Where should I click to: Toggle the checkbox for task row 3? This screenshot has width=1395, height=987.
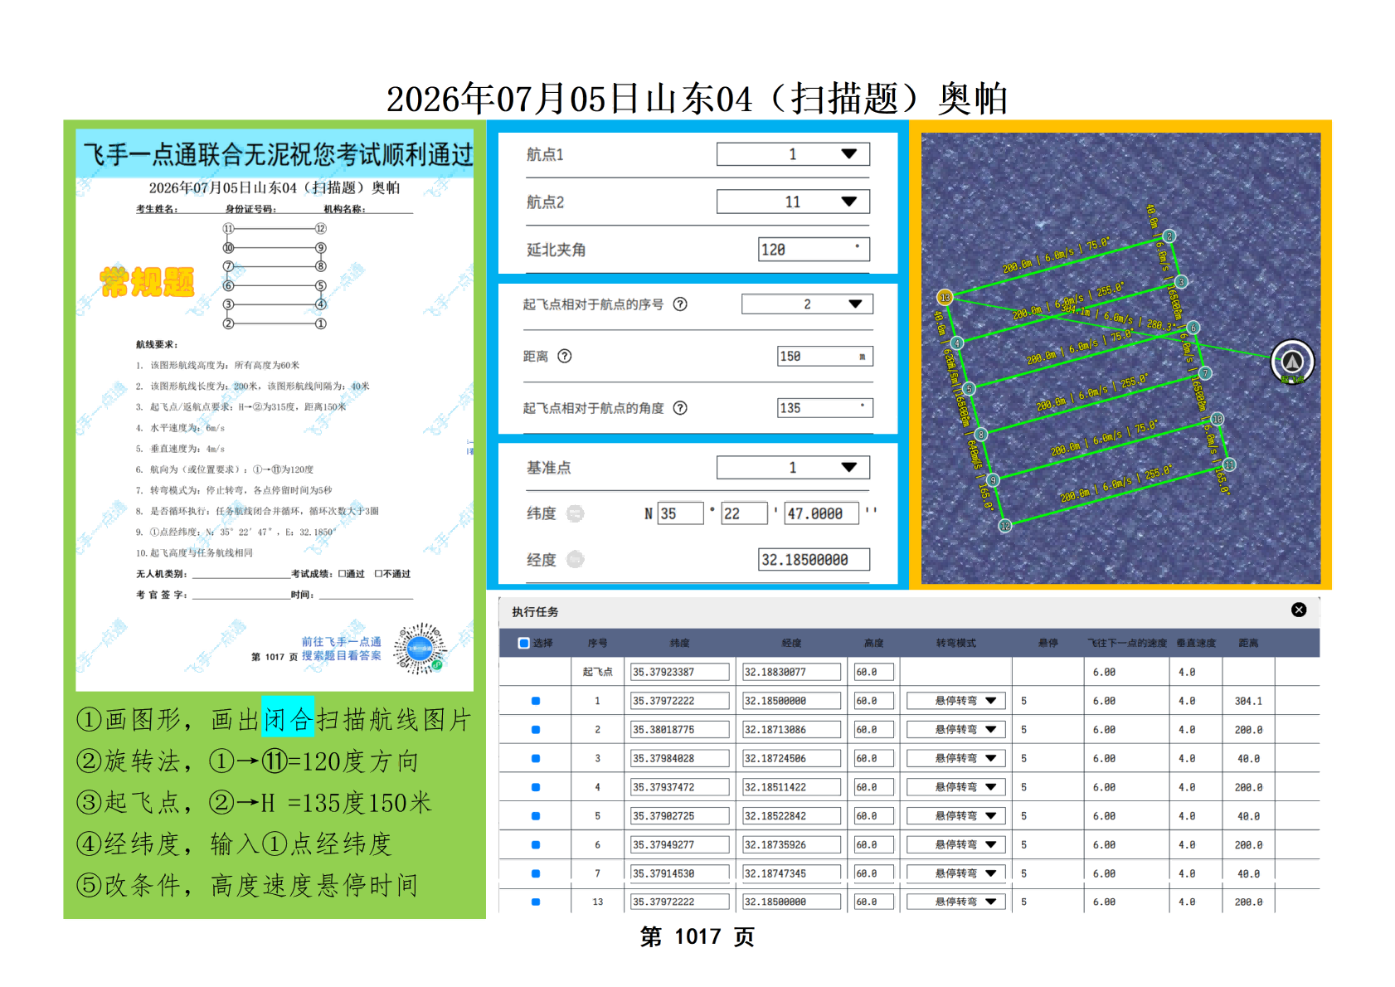[536, 759]
